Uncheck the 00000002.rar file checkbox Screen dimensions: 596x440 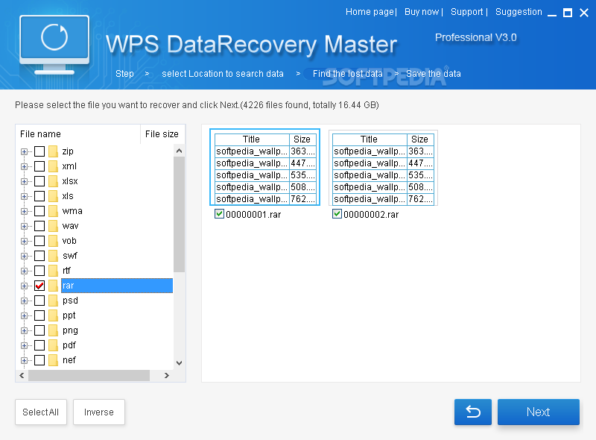click(x=337, y=214)
